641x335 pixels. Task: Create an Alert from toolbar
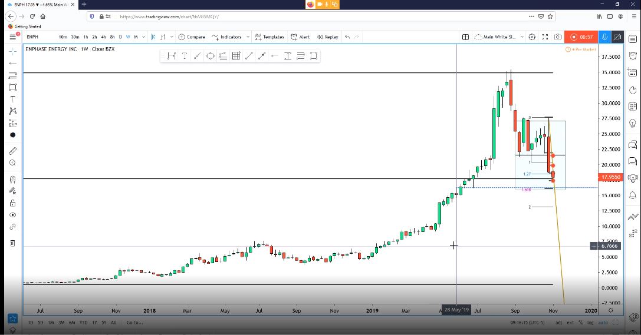point(300,37)
